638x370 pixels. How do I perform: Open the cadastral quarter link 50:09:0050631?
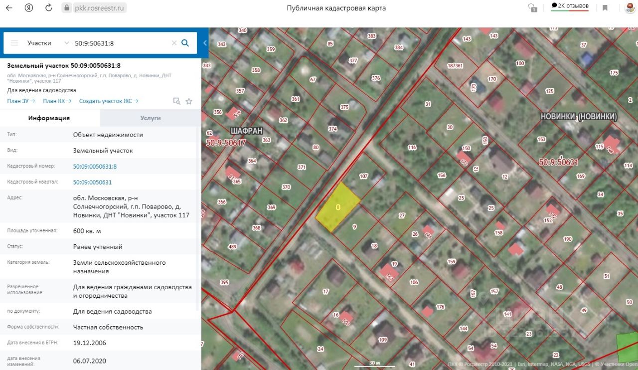coord(92,183)
